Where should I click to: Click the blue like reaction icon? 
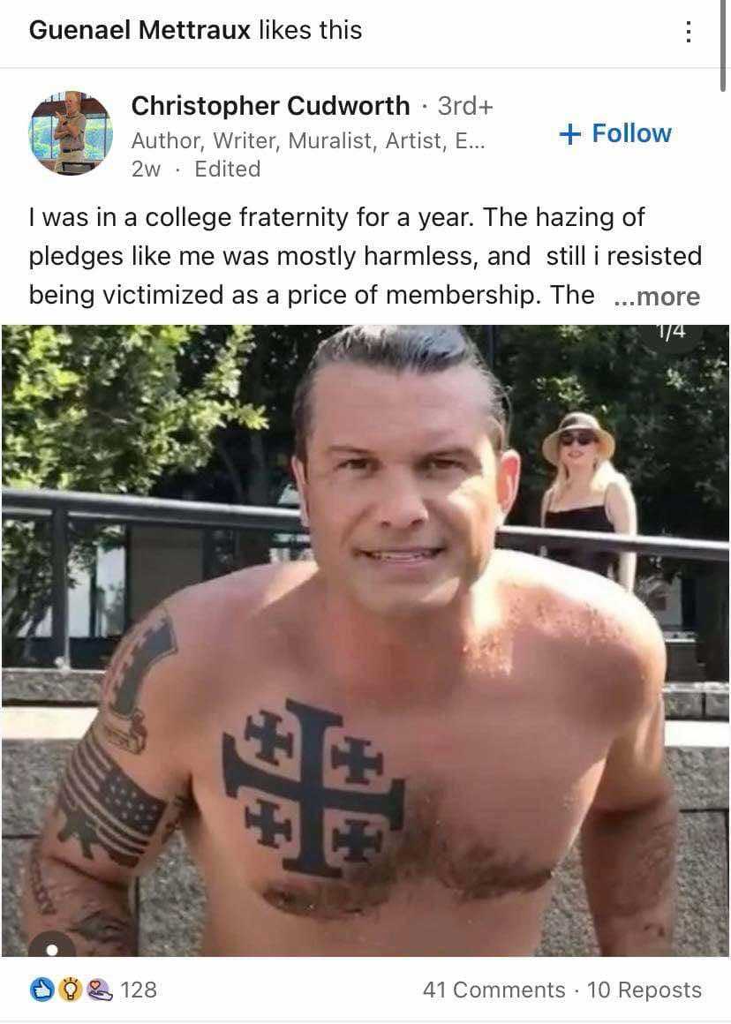pos(41,990)
